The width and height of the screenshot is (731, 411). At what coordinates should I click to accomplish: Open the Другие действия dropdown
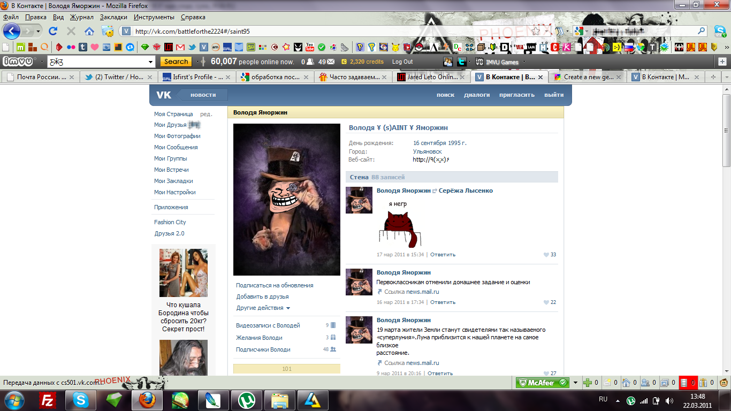pyautogui.click(x=263, y=308)
